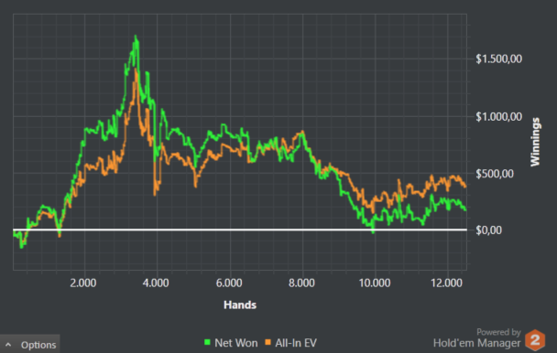Click the Hold'em Manager 2 logo
The height and width of the screenshot is (353, 557).
[535, 340]
